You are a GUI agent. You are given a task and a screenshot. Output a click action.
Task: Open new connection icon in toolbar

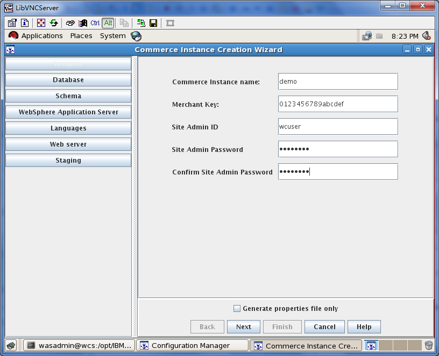(x=141, y=23)
